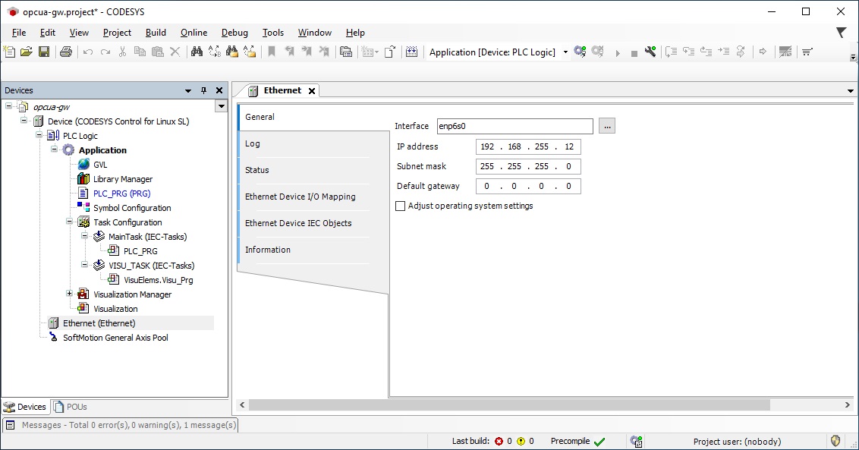Open the Devices panel options dropdown arrow

click(x=188, y=90)
